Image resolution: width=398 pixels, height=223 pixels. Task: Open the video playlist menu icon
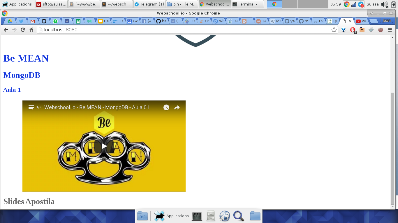(x=31, y=107)
